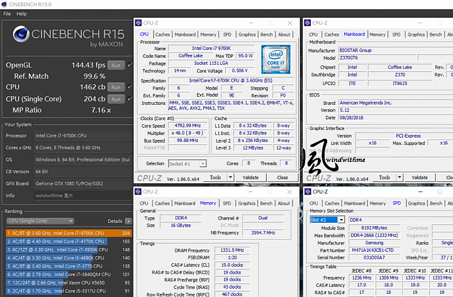Click the Intel Core i7 processor logo
453x297 pixels.
point(276,60)
